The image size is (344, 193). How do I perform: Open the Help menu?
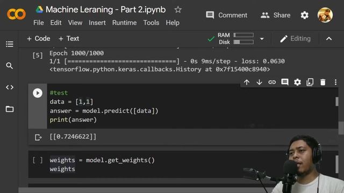[x=173, y=23]
